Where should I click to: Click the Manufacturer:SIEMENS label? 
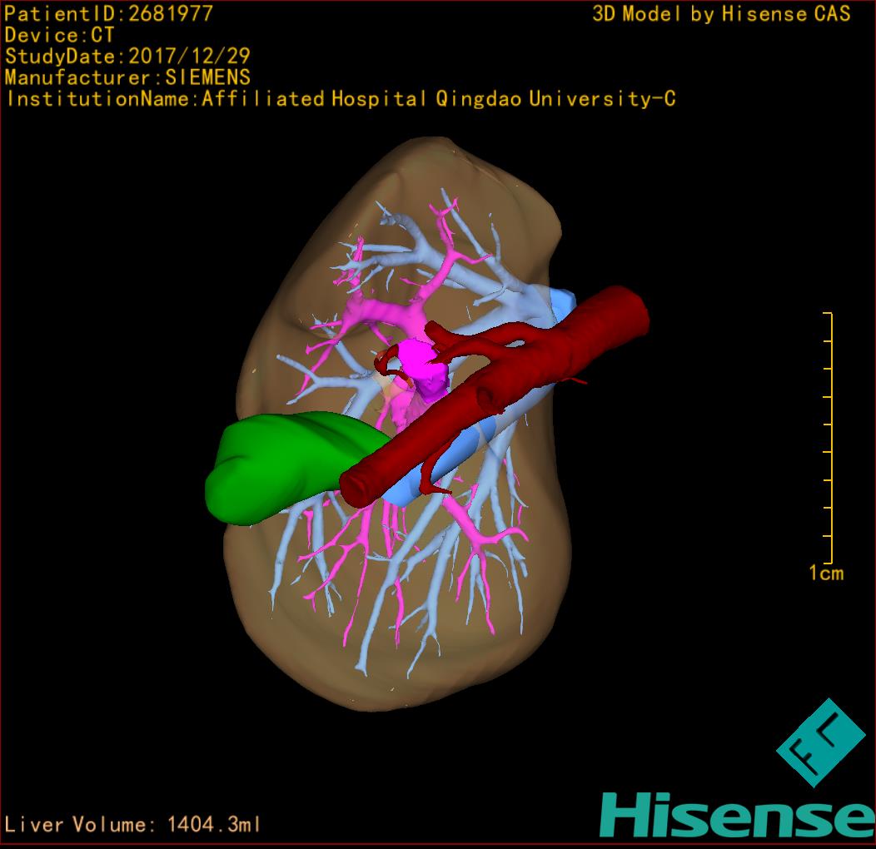click(127, 77)
